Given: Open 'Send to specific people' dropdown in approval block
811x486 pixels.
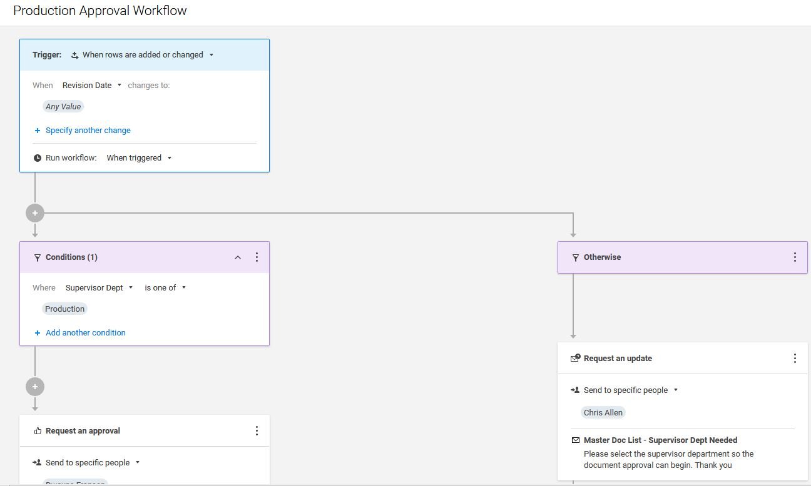Looking at the screenshot, I should [93, 463].
